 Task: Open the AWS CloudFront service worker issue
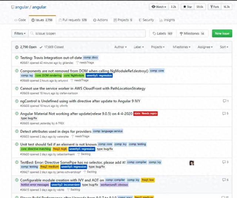point(83,88)
